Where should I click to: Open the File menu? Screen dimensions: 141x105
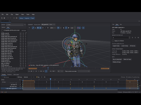point(3,14)
